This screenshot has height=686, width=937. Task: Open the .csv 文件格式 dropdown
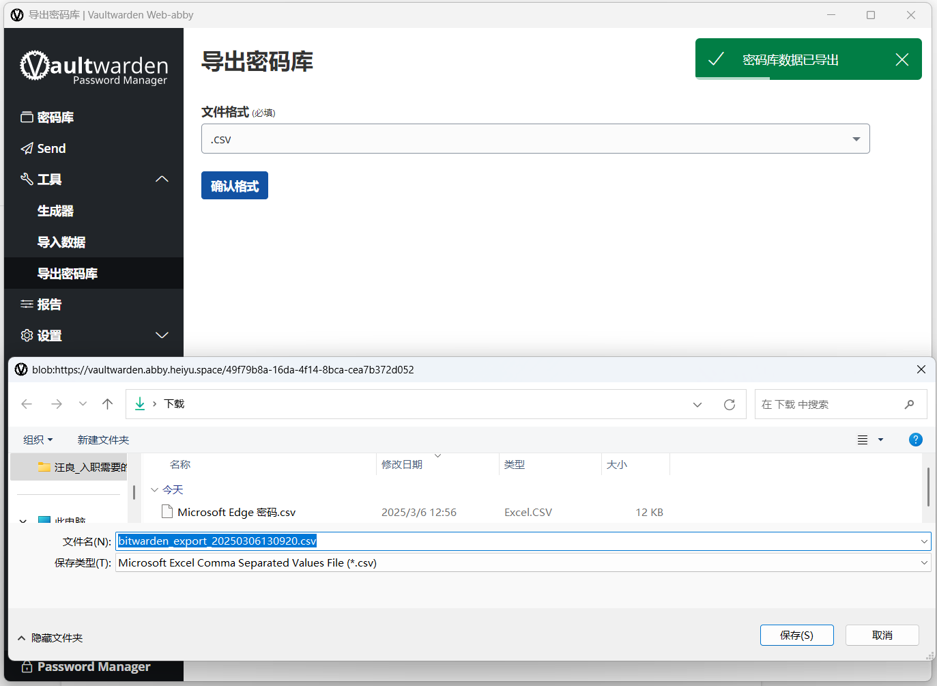click(x=535, y=139)
